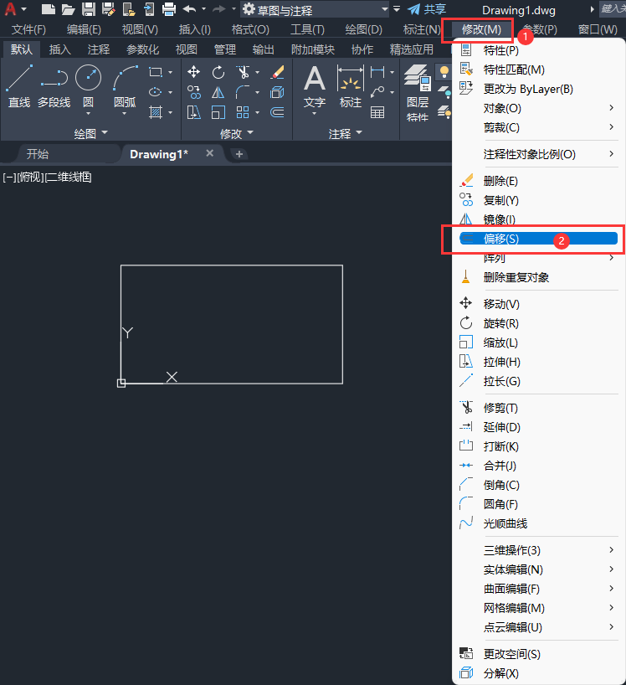
Task: Expand the ribbon Modify (修改) panel flyout
Action: coord(237,133)
